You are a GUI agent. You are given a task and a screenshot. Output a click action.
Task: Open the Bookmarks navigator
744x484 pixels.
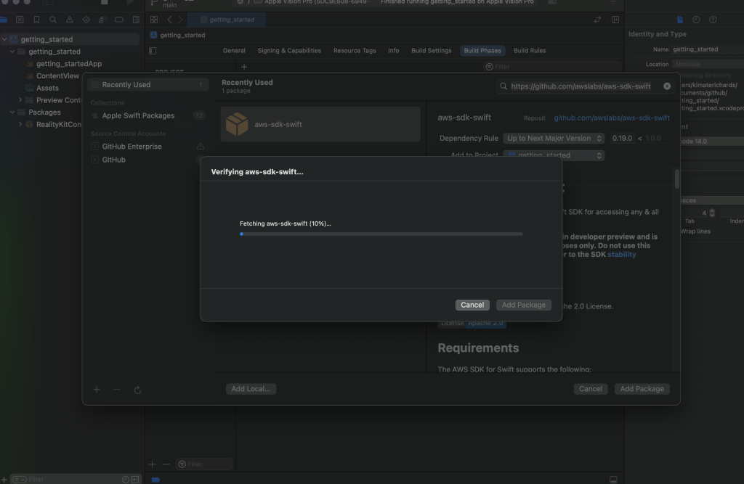coord(37,20)
